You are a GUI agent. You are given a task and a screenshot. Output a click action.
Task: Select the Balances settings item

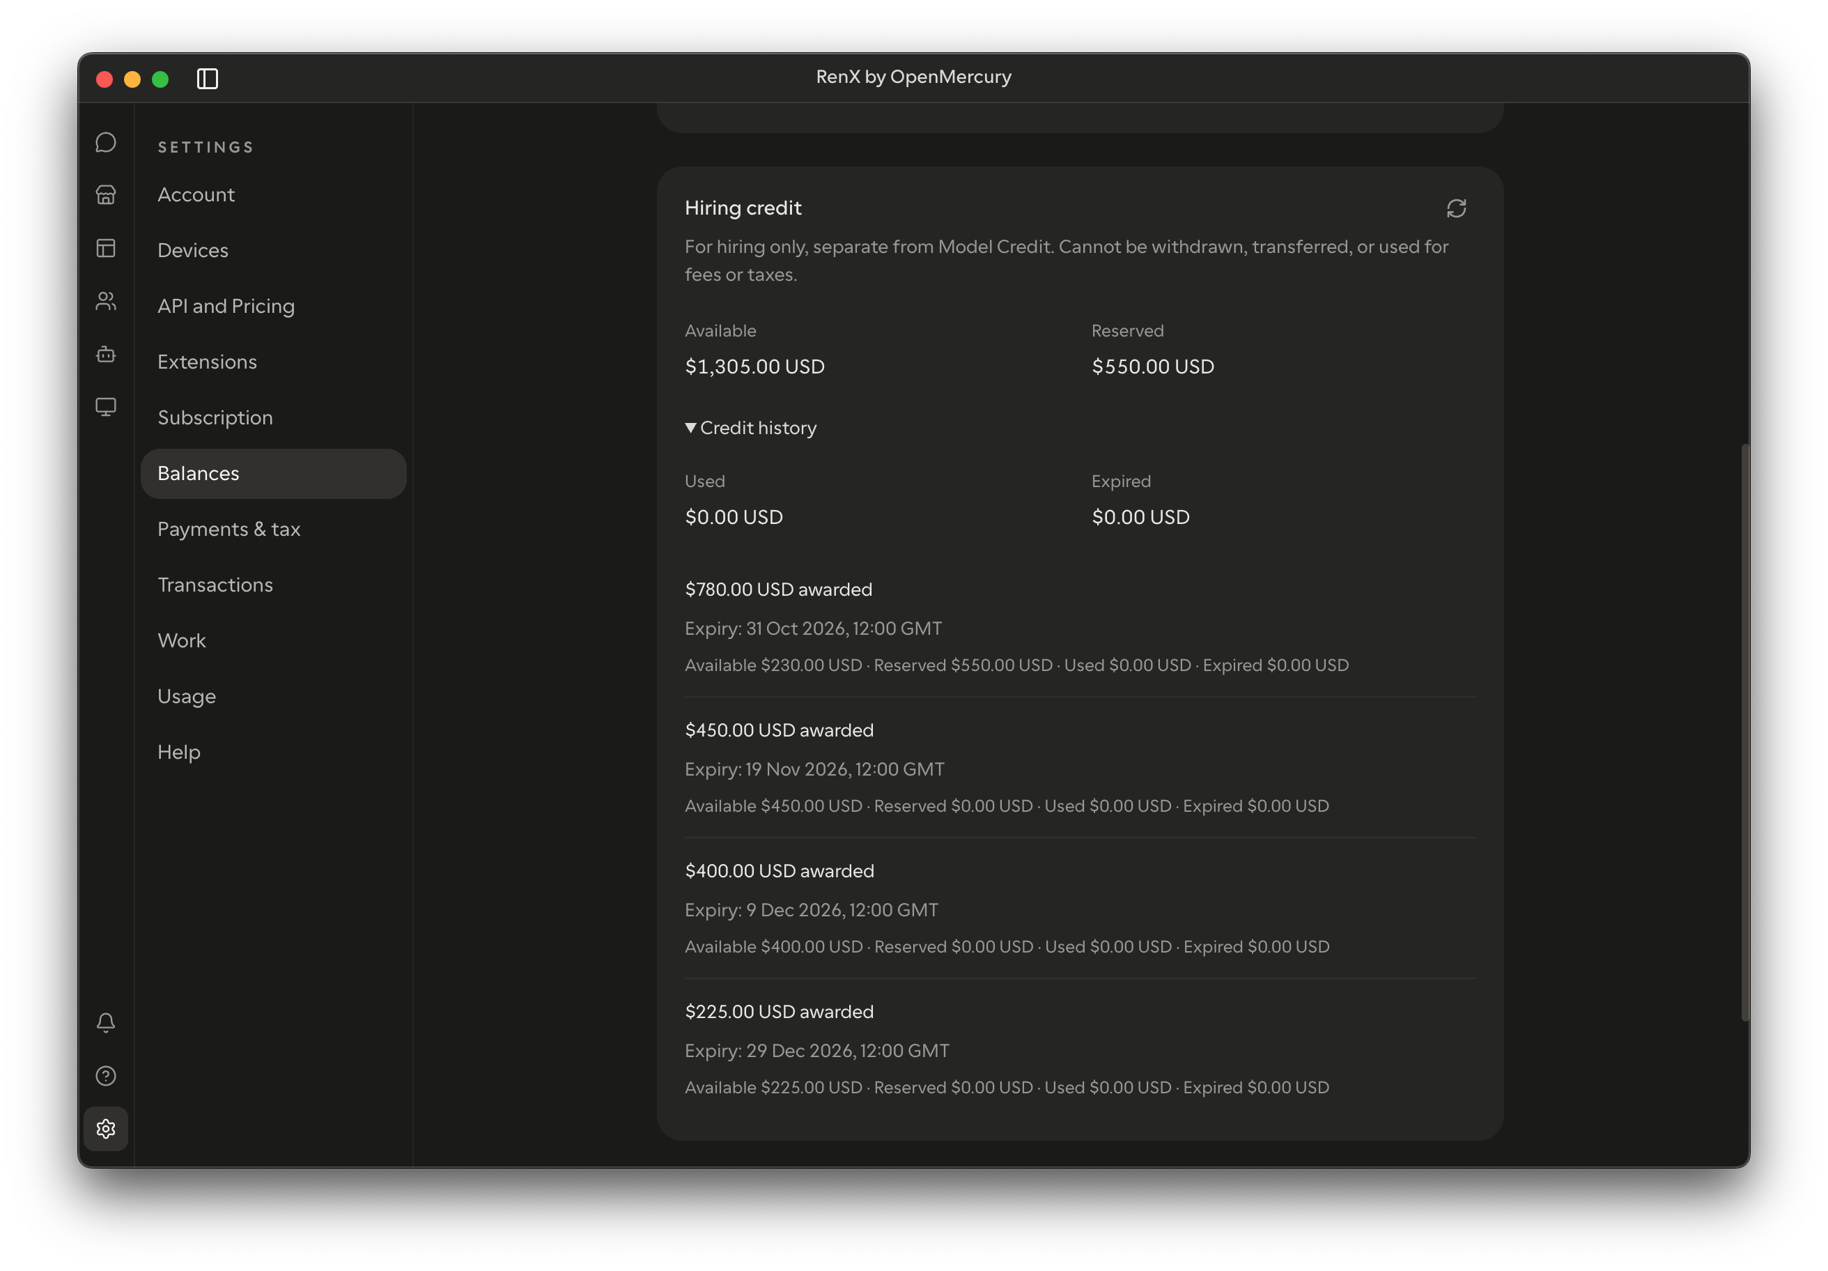pyautogui.click(x=273, y=473)
